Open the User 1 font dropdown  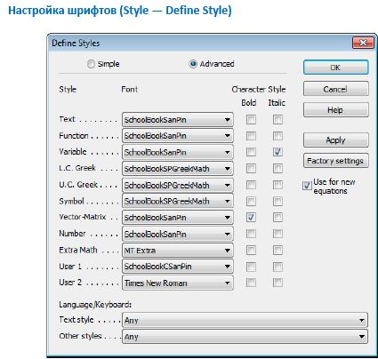(x=178, y=267)
